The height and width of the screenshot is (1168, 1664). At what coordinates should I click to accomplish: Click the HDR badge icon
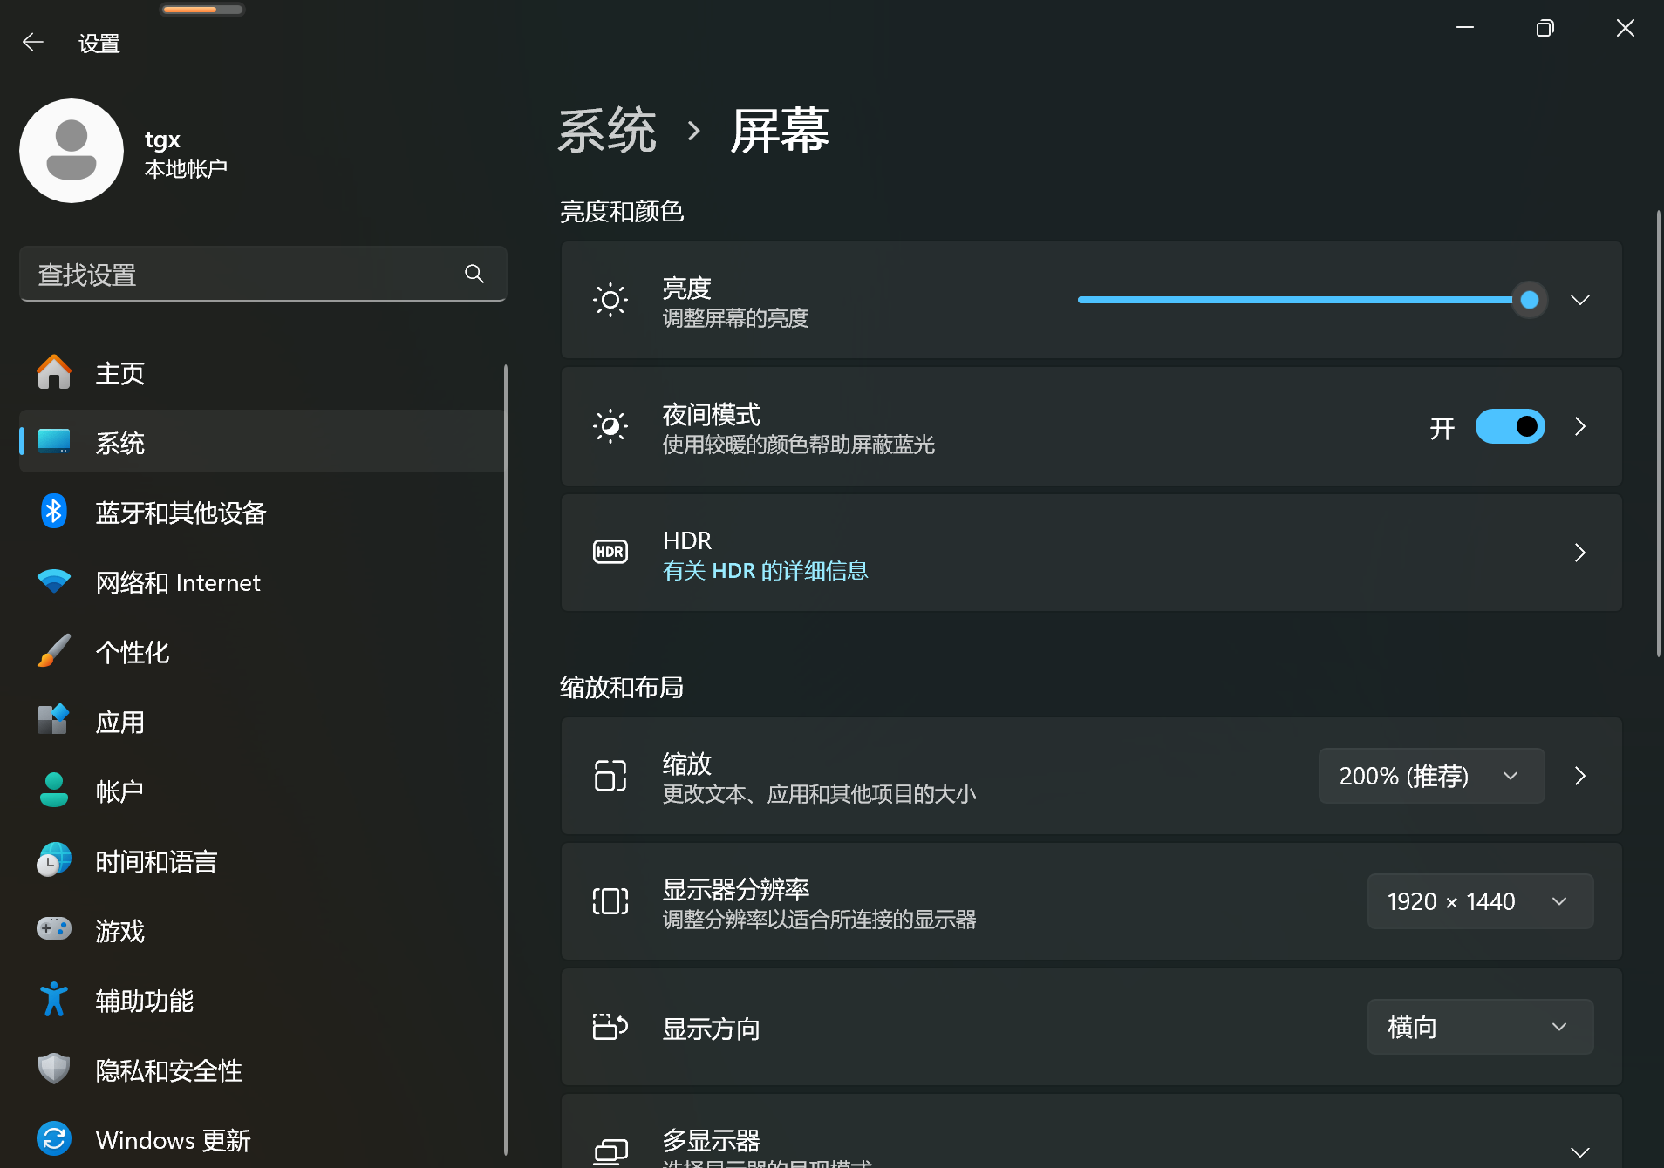610,552
